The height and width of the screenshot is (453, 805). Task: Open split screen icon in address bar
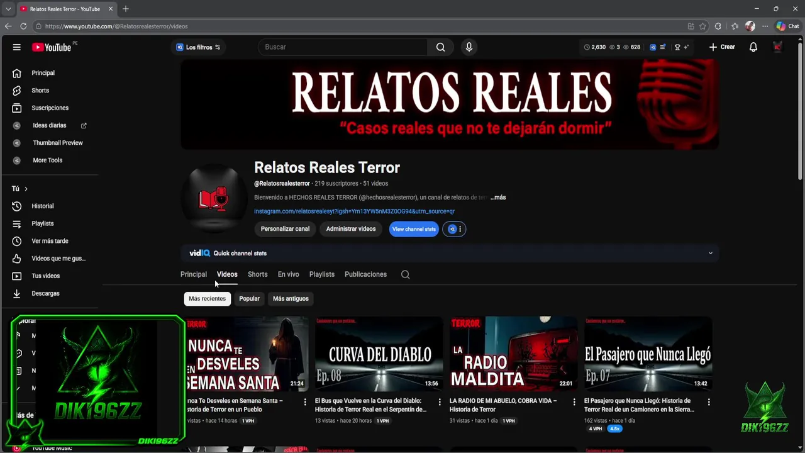click(691, 26)
